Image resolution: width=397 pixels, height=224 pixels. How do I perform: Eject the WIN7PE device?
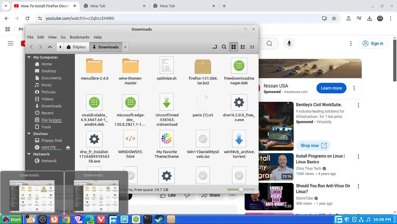68,148
